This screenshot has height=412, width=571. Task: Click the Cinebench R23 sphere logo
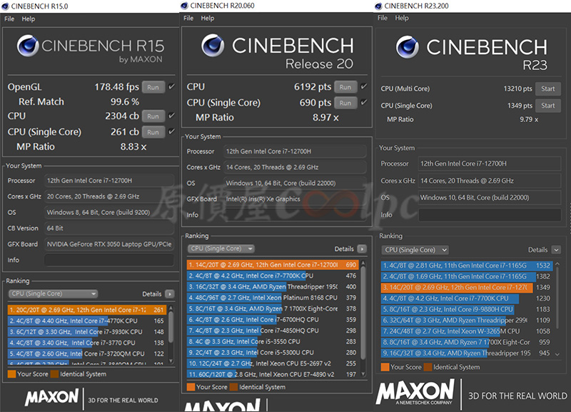407,47
